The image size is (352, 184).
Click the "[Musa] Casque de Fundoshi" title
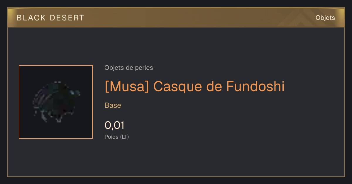click(x=194, y=86)
